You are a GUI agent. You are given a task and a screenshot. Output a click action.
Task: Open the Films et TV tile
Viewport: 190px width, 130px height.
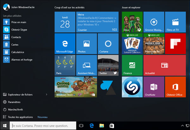click(175, 22)
